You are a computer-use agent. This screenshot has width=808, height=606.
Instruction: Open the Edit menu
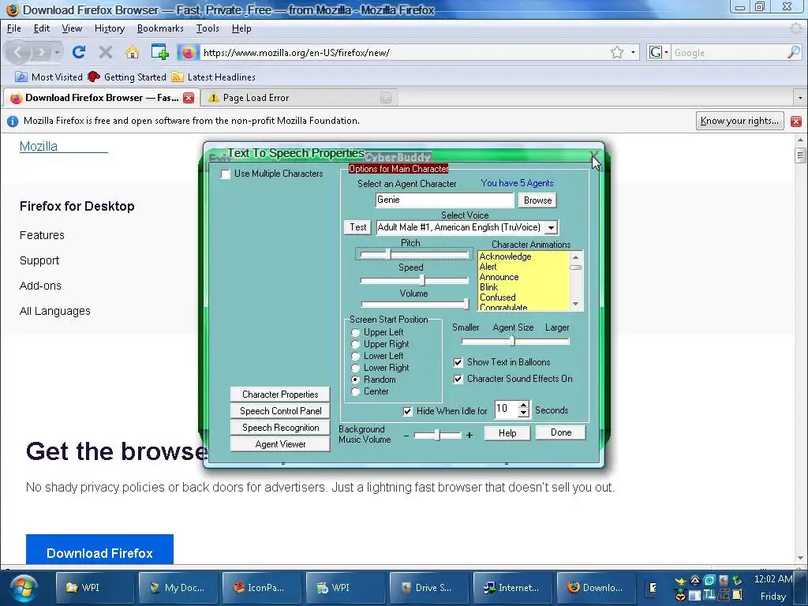coord(42,28)
